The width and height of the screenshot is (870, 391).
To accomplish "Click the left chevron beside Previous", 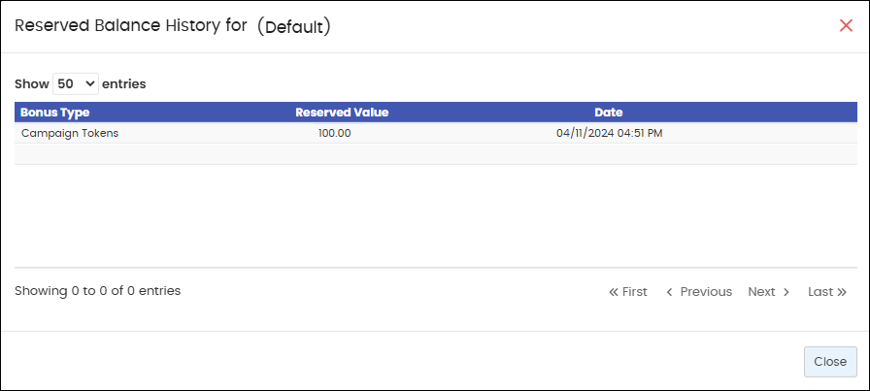I will pos(670,292).
